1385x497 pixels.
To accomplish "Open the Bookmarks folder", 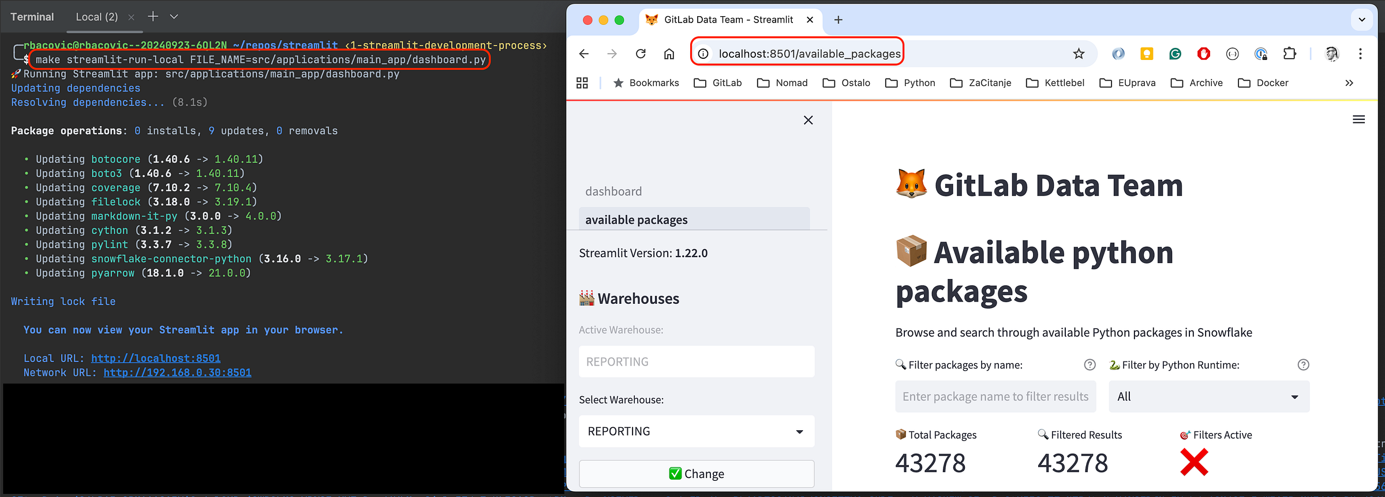I will click(646, 83).
